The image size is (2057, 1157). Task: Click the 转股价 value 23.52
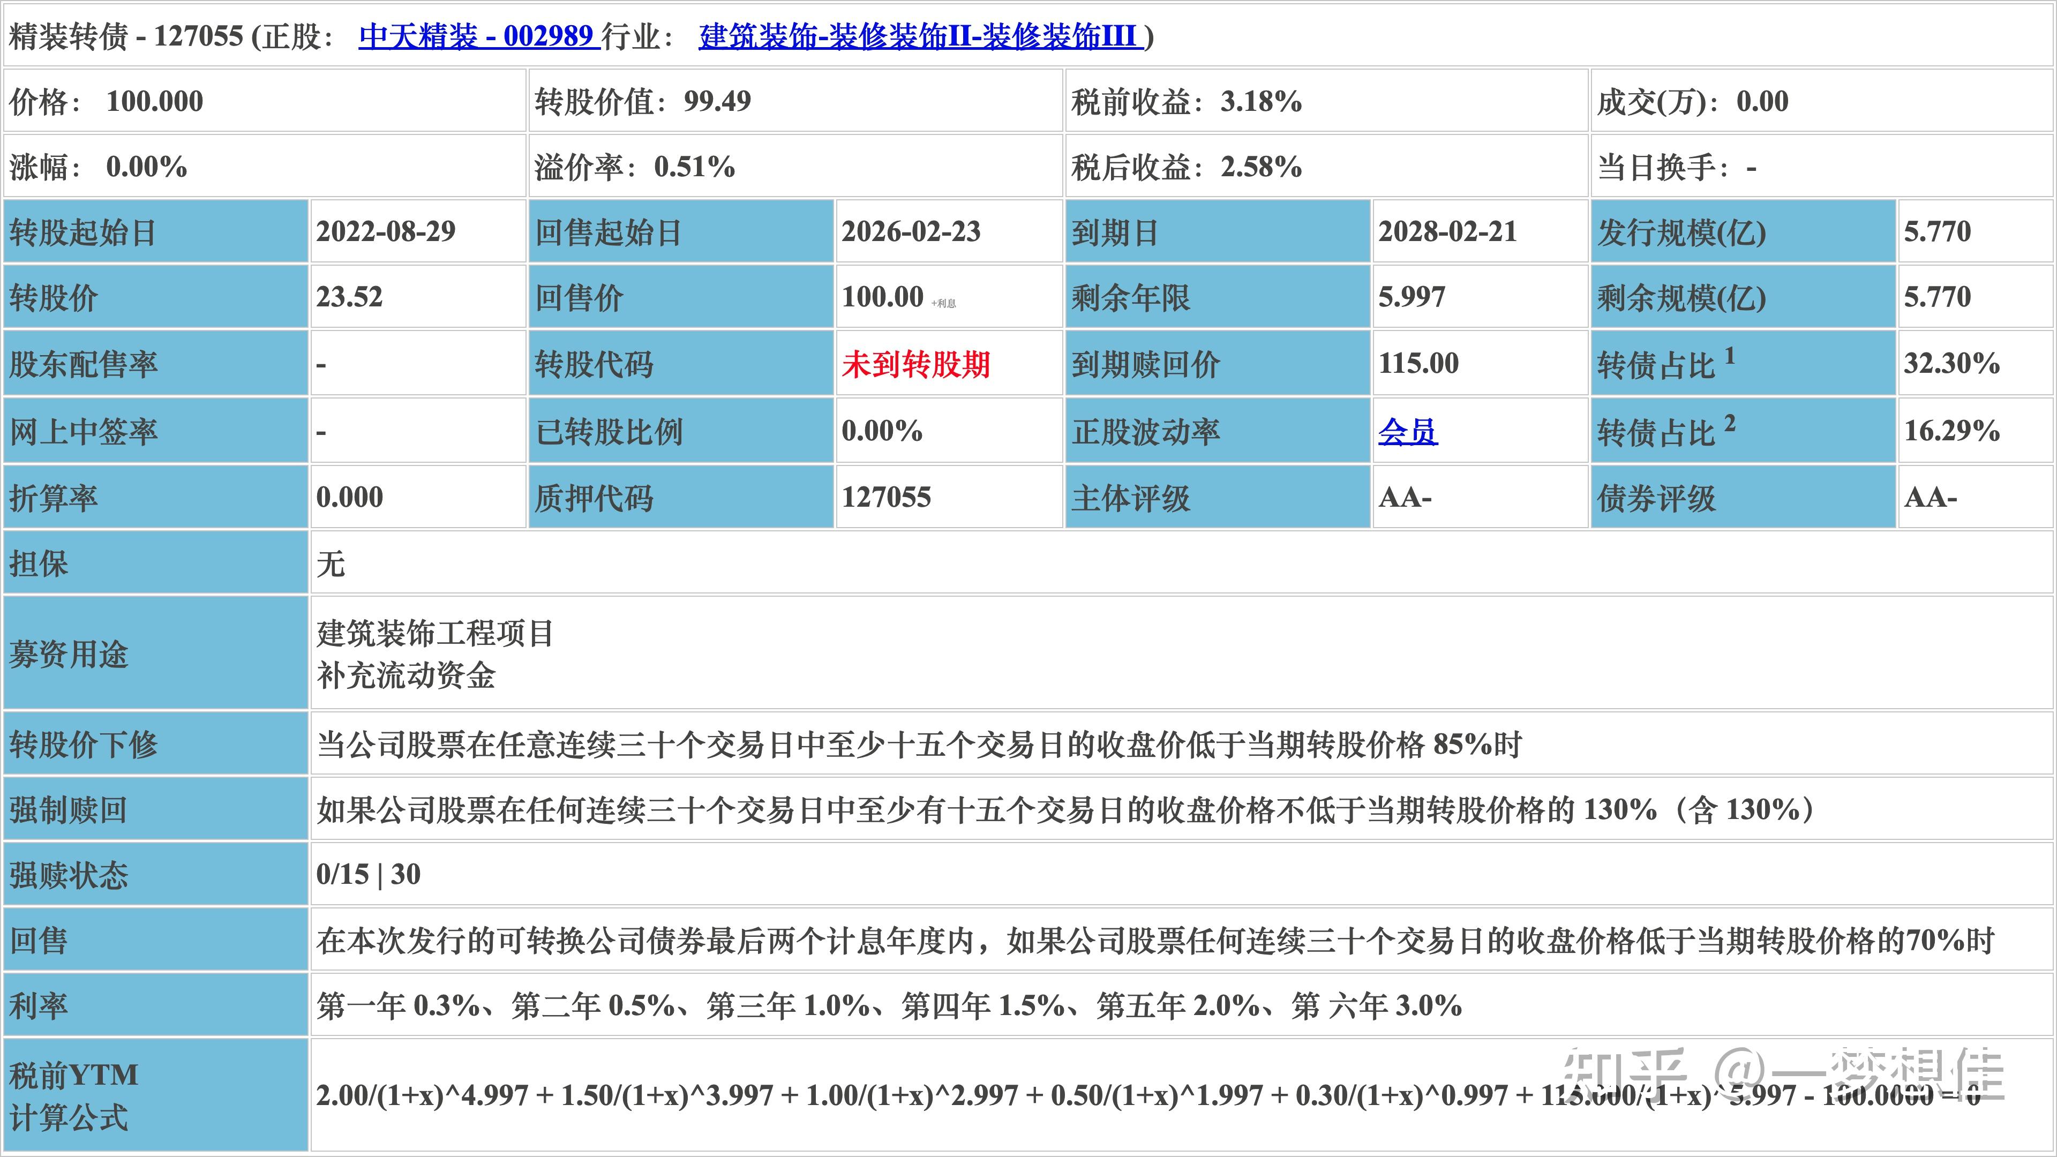point(349,297)
